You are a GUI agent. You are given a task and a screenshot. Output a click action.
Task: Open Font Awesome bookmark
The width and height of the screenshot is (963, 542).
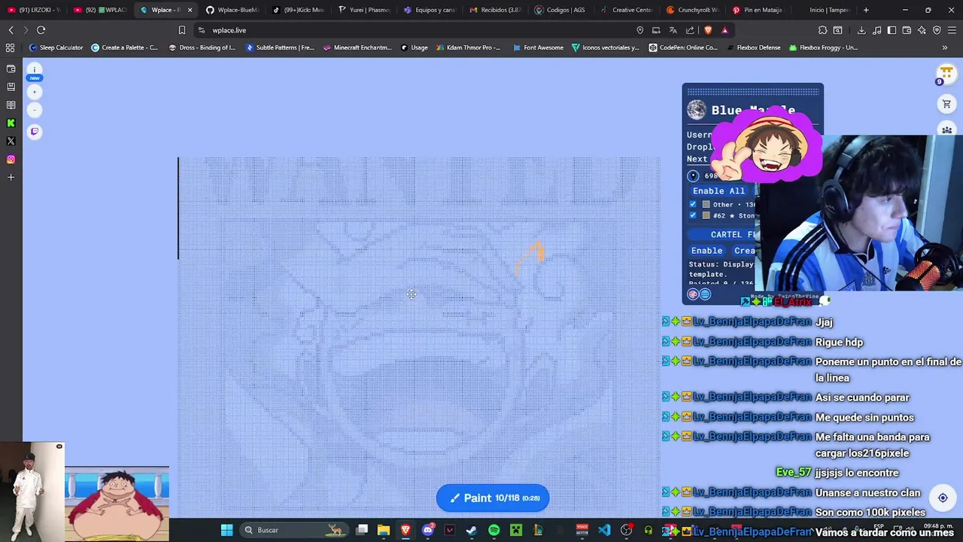click(538, 47)
